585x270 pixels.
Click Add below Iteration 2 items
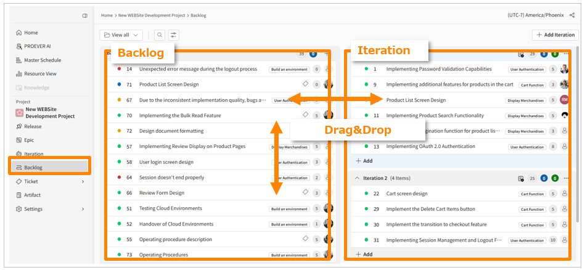pyautogui.click(x=364, y=254)
